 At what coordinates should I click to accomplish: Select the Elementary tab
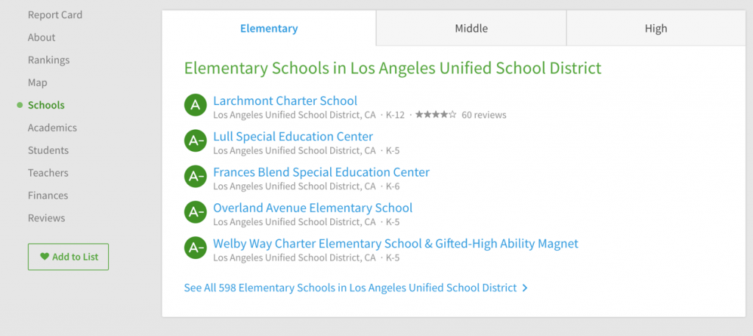click(269, 29)
